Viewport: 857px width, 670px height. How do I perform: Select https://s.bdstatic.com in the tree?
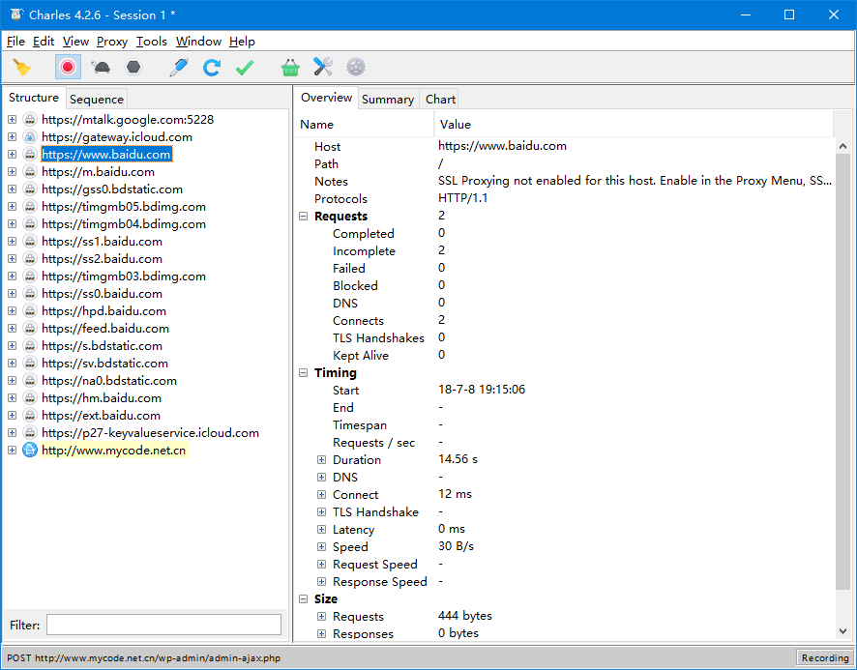(x=102, y=346)
